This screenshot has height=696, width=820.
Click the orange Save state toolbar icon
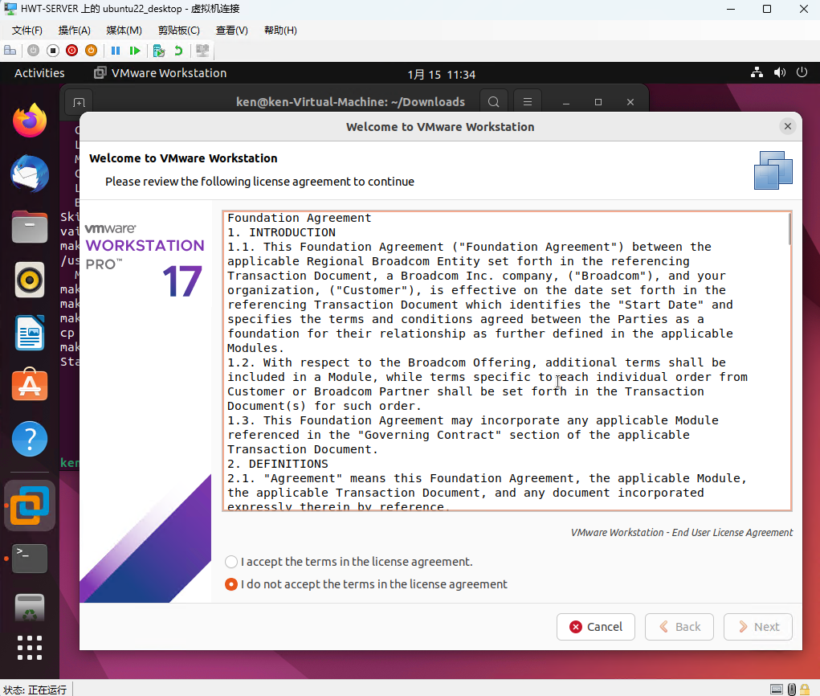91,51
